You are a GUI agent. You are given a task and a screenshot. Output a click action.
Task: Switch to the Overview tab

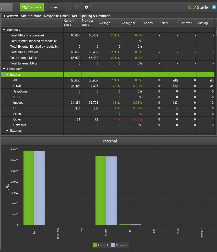[11, 16]
